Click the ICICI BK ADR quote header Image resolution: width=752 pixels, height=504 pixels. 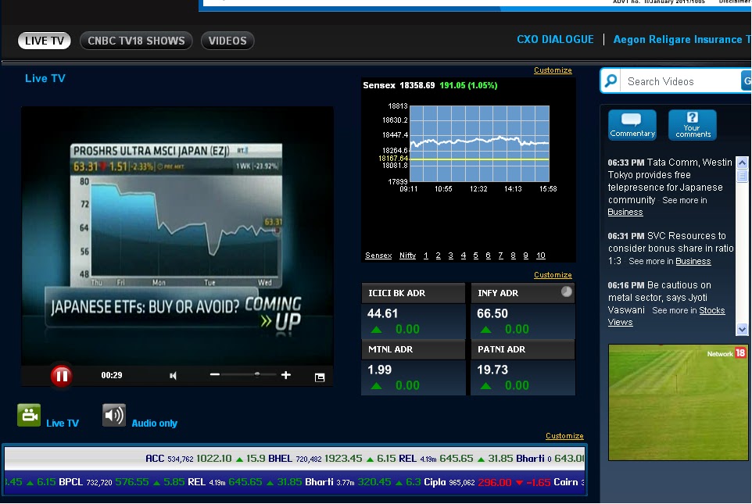point(413,293)
